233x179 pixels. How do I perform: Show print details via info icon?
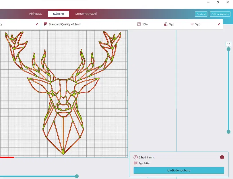pos(222,157)
